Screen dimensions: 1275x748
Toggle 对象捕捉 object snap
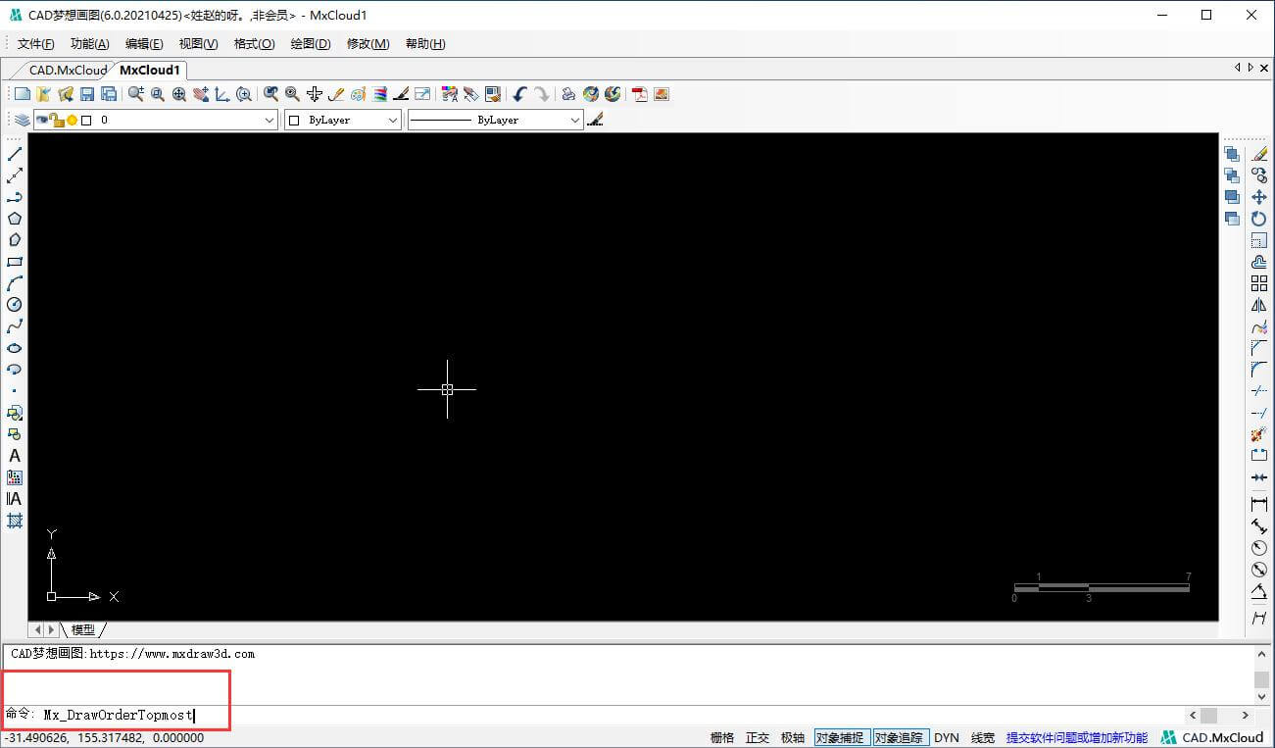tap(842, 738)
